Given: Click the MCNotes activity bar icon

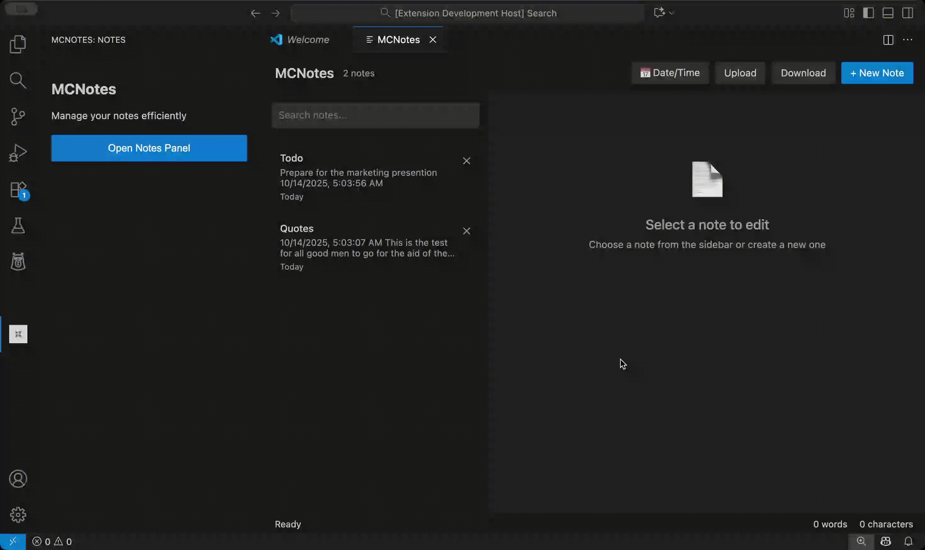Looking at the screenshot, I should (18, 334).
